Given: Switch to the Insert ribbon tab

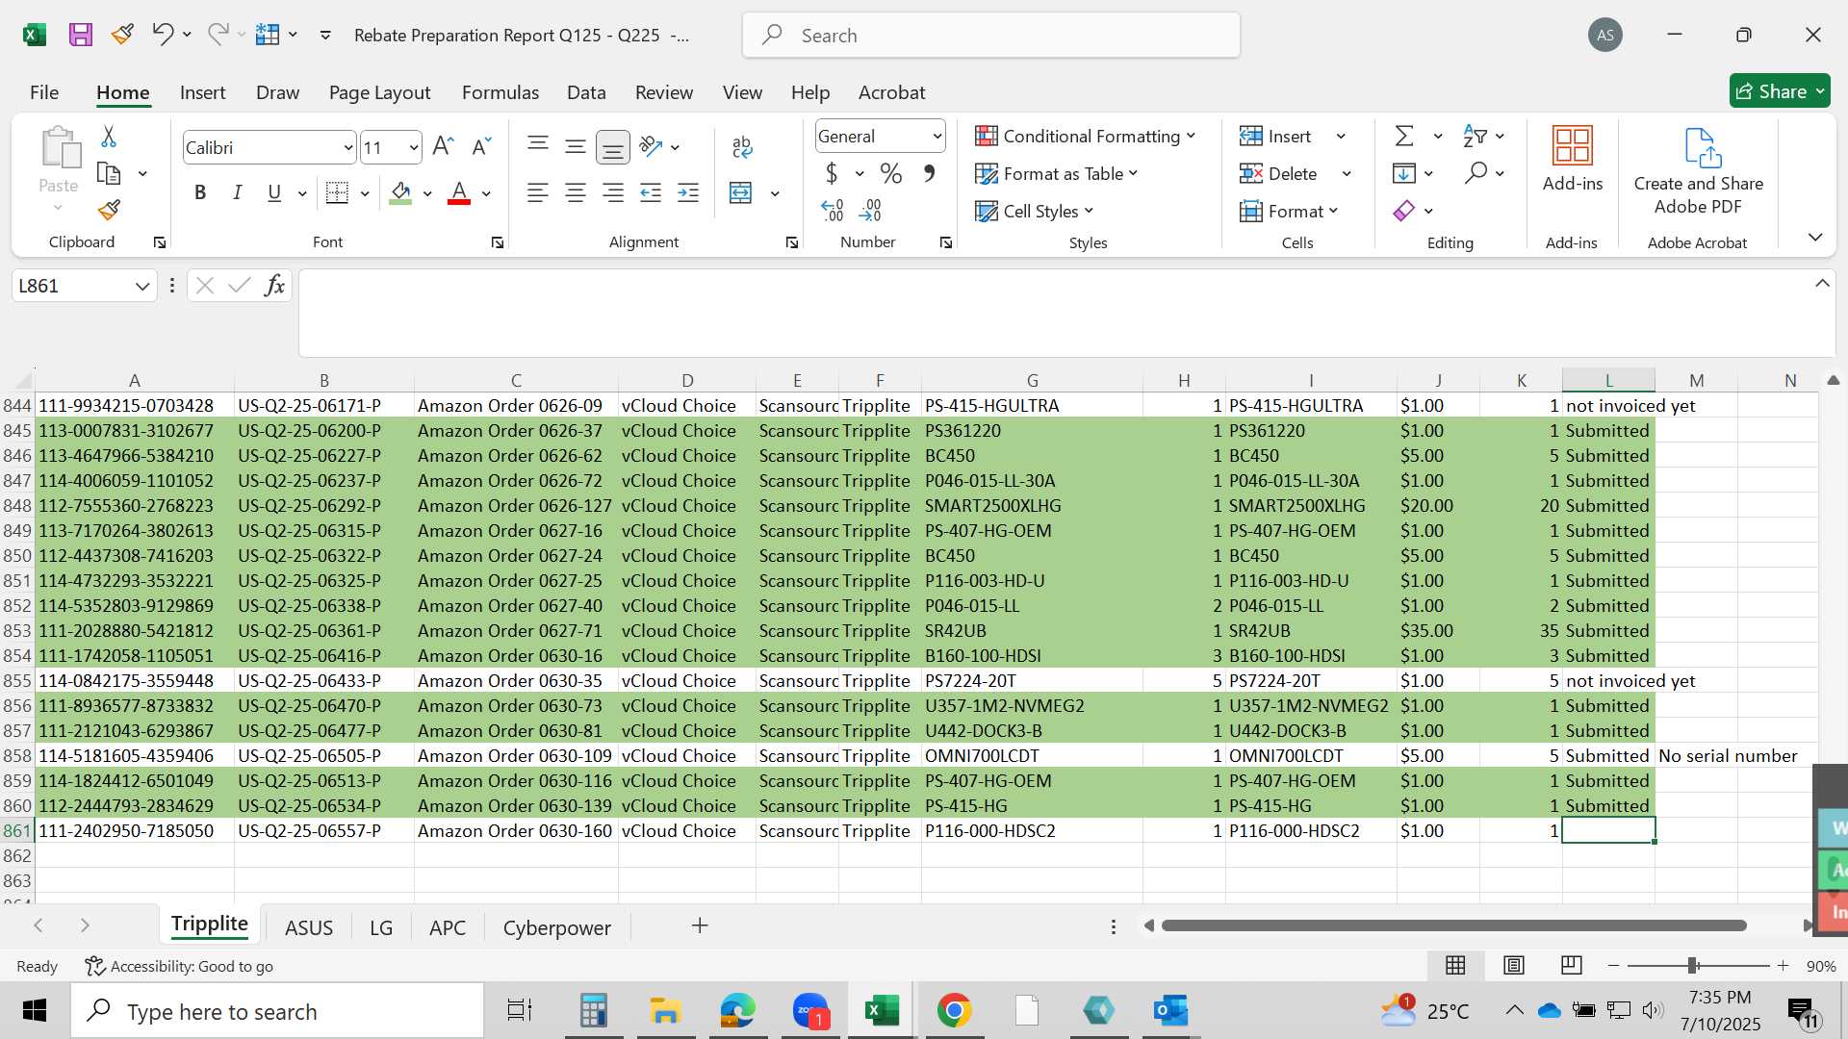Looking at the screenshot, I should tap(202, 92).
